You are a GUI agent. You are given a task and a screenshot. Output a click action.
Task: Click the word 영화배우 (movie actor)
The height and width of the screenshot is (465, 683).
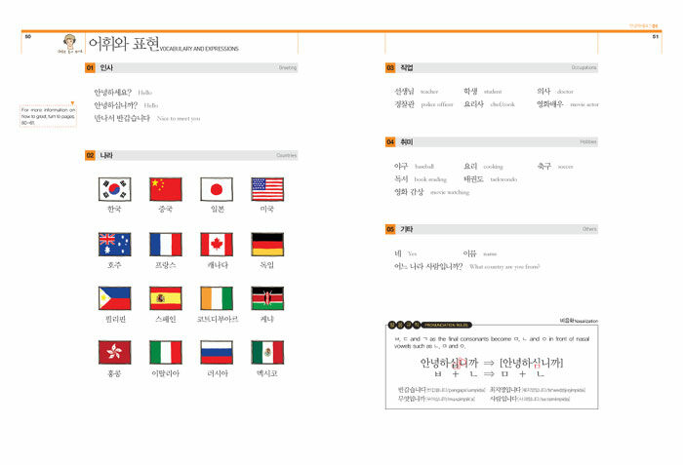pyautogui.click(x=550, y=104)
